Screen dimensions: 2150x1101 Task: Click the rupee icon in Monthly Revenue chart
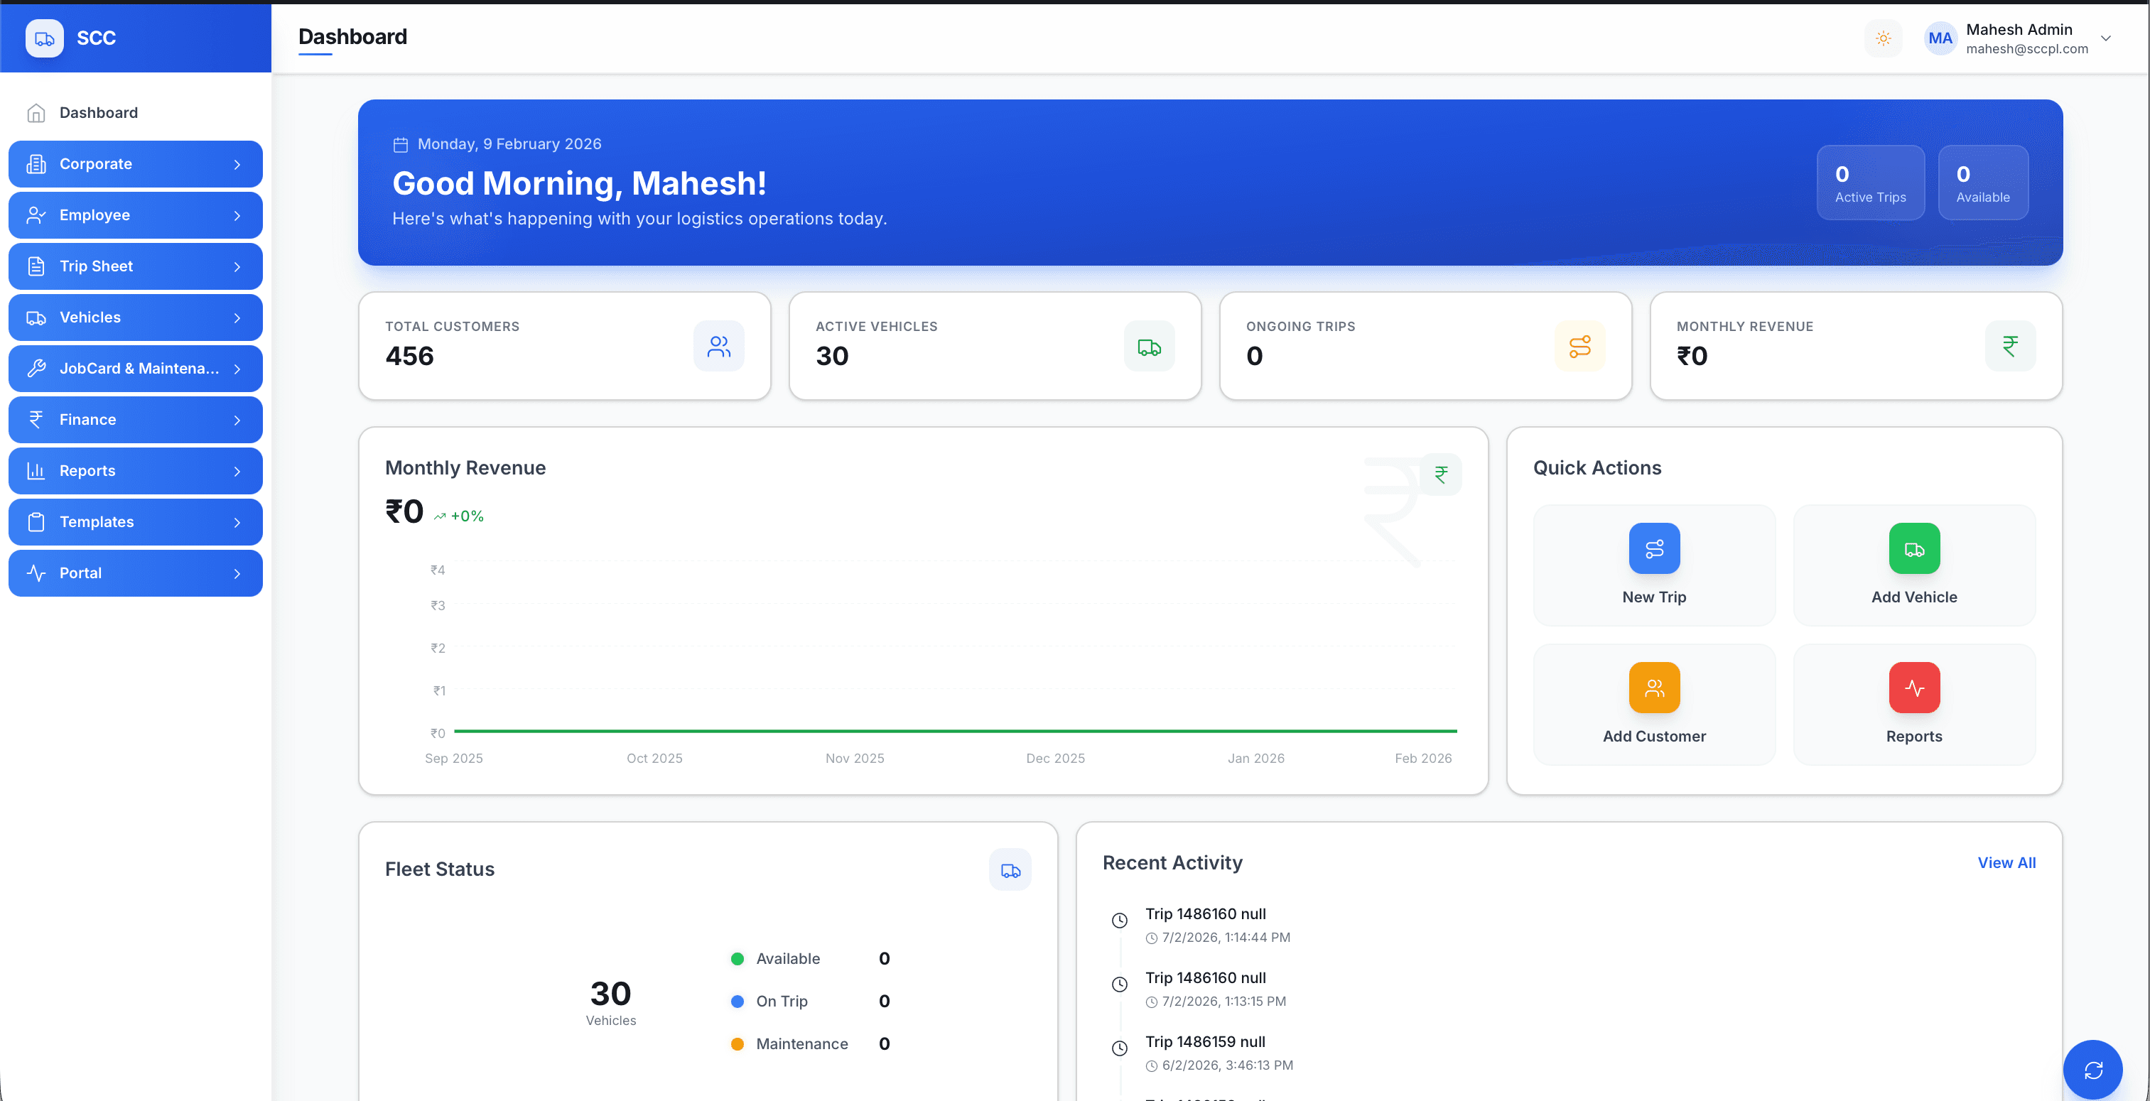1441,474
